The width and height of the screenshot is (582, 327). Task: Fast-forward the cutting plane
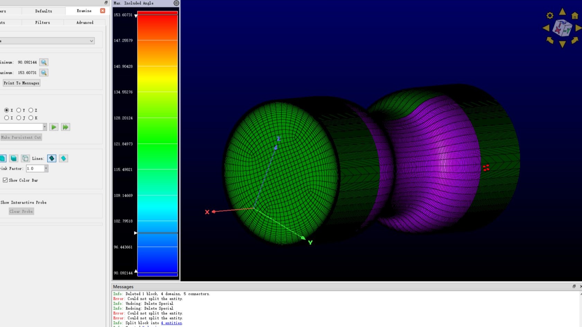click(x=65, y=127)
